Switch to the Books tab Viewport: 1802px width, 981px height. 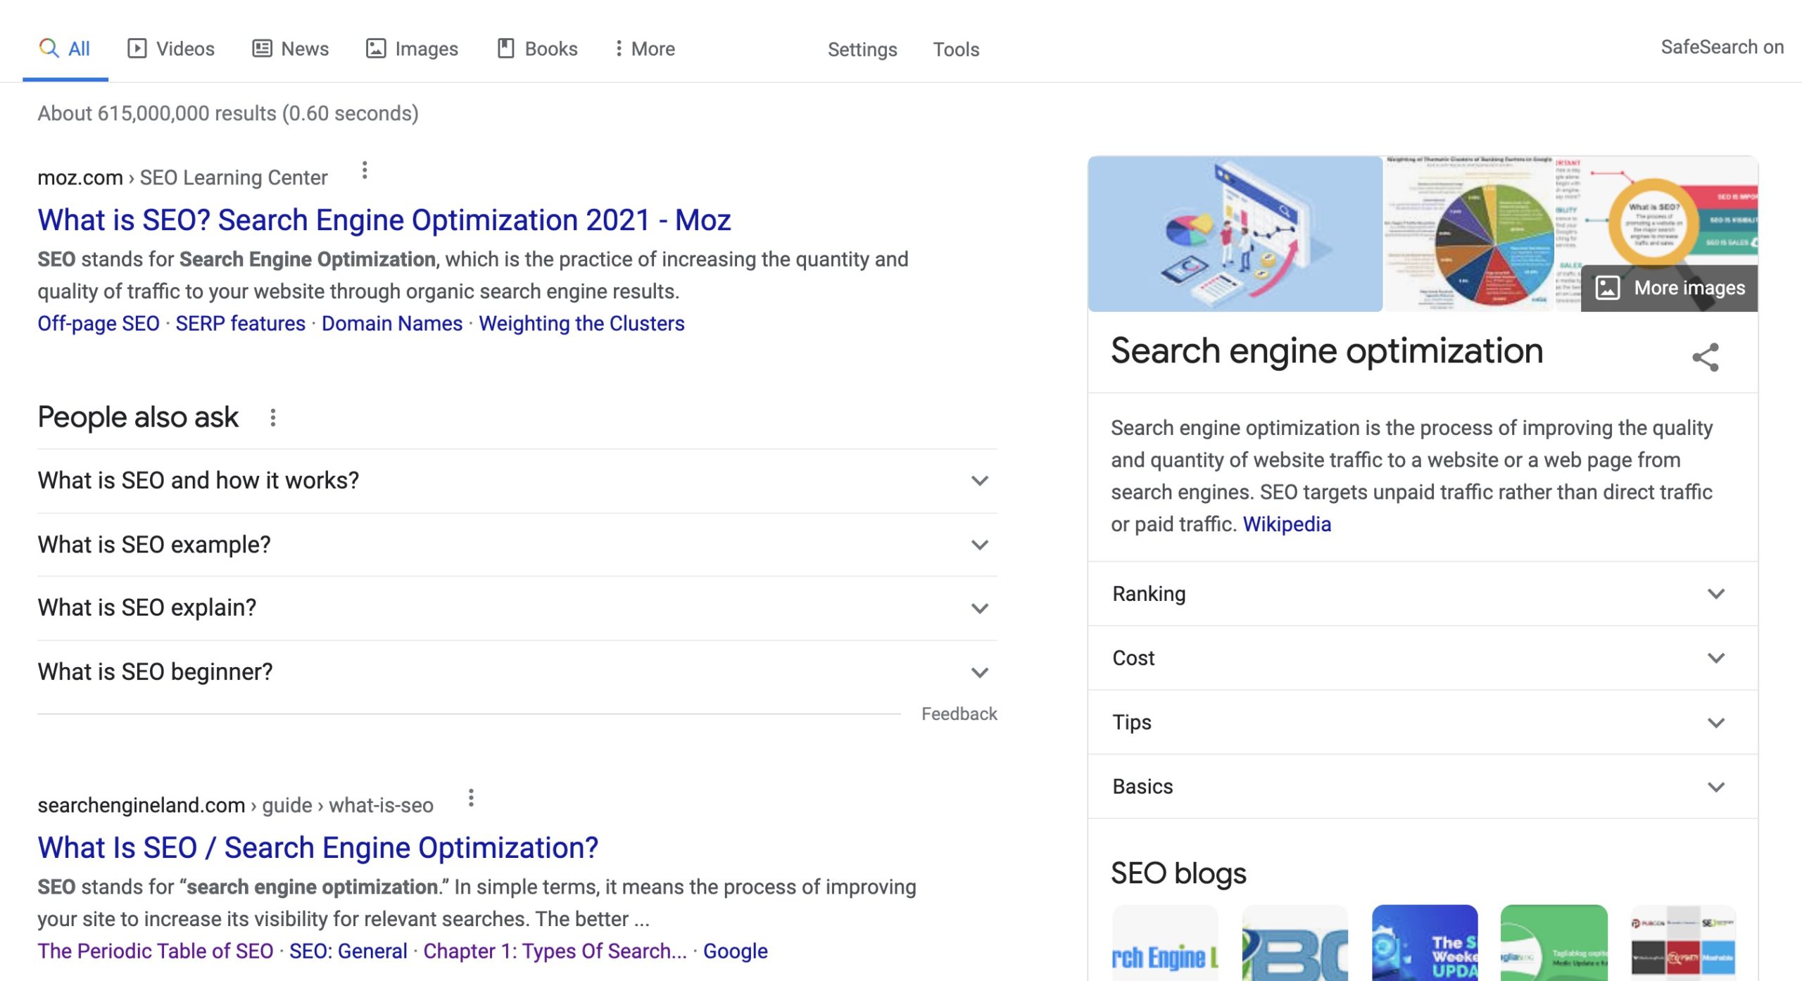point(537,49)
